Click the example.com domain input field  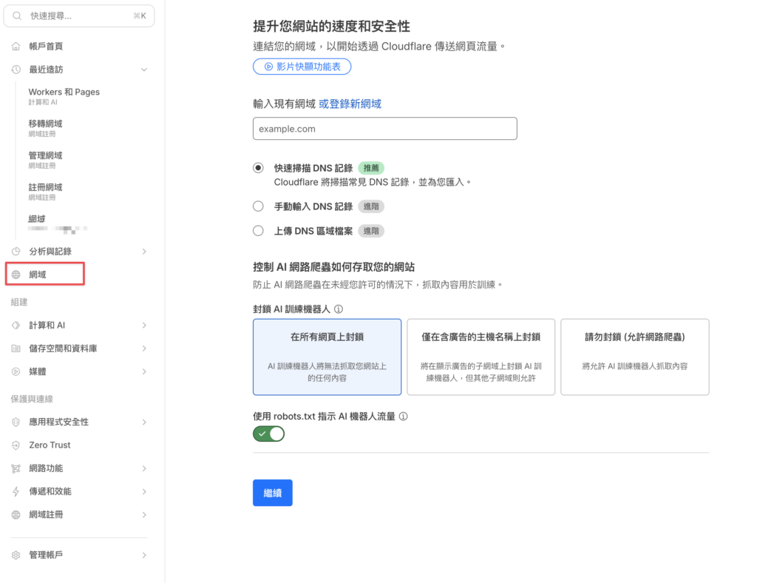384,128
